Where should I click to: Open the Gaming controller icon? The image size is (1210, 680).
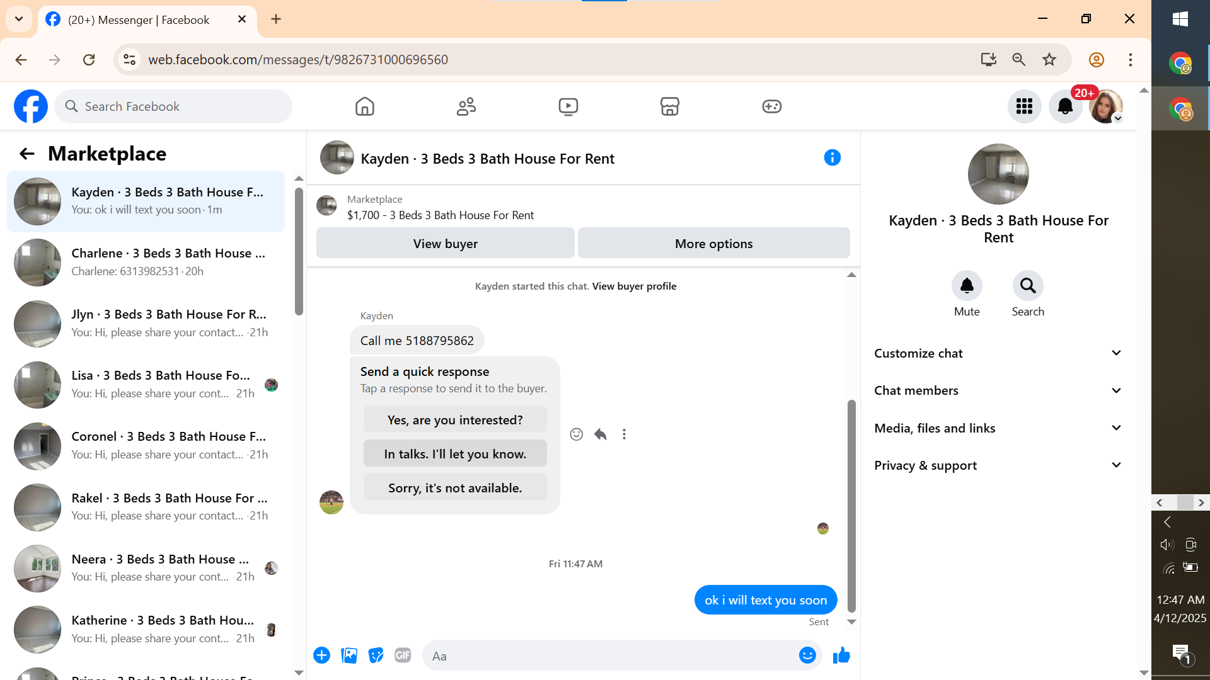772,106
